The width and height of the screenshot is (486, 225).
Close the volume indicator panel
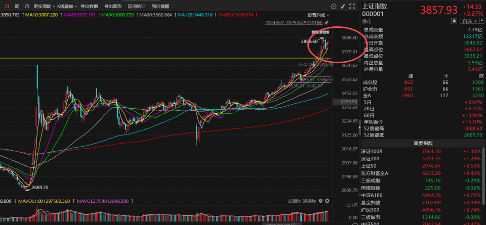328,201
